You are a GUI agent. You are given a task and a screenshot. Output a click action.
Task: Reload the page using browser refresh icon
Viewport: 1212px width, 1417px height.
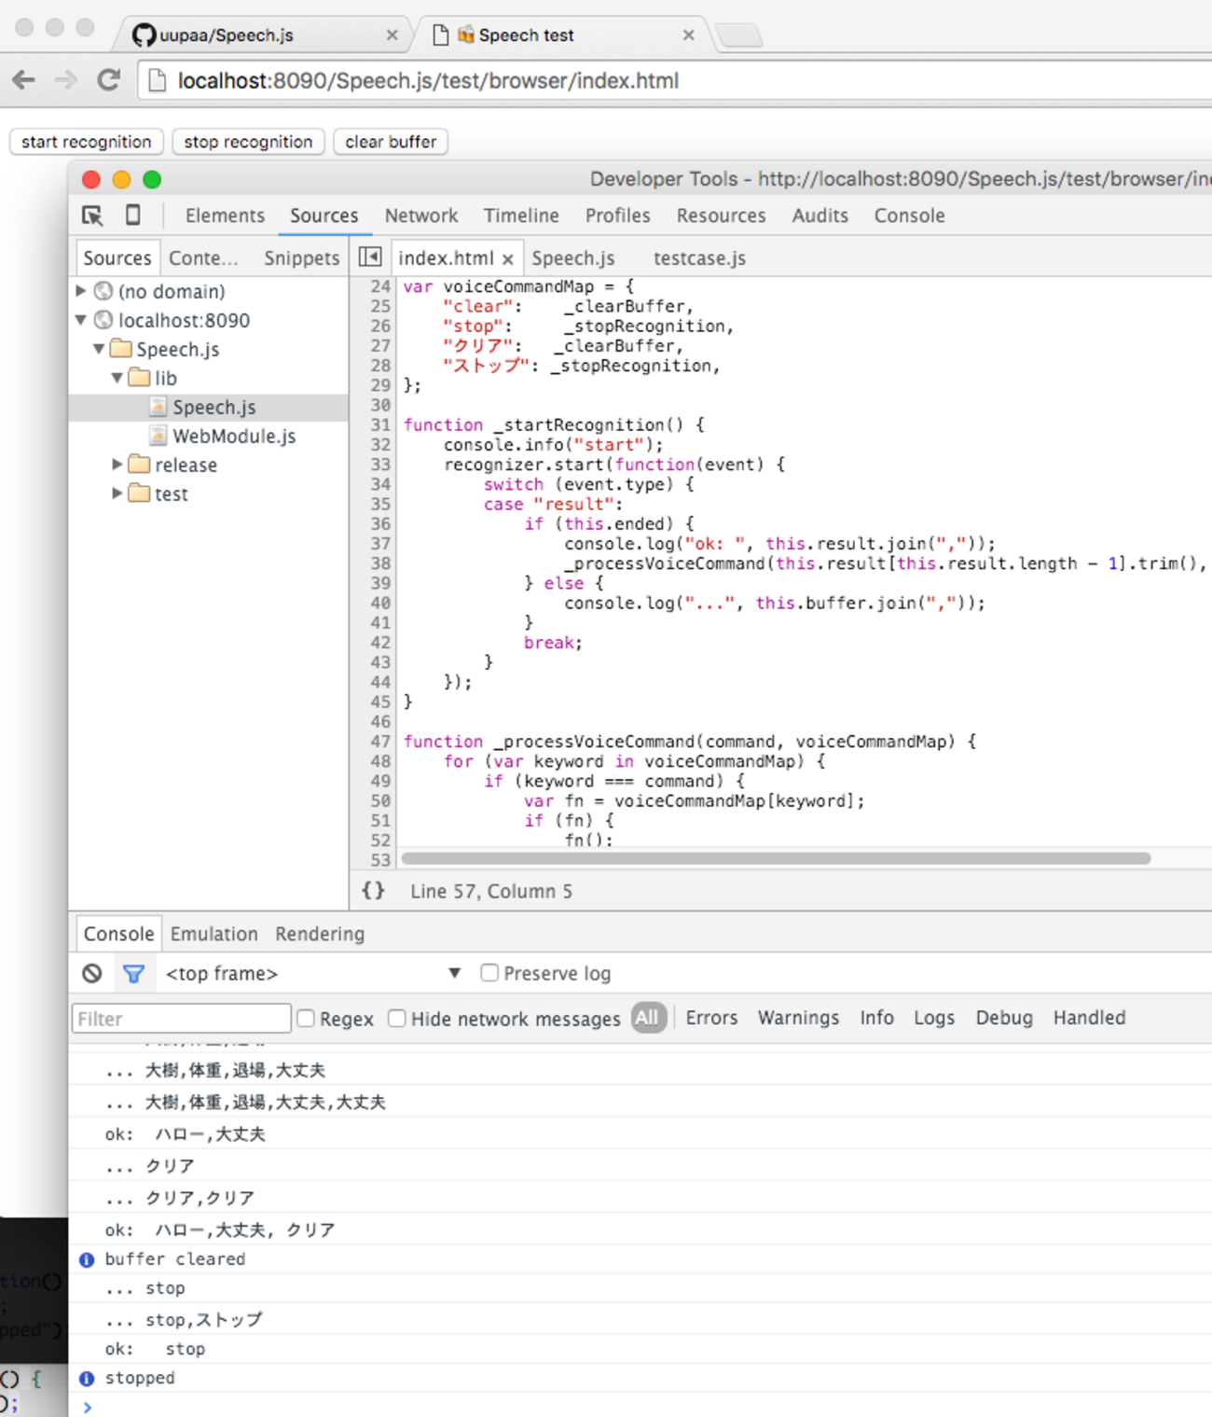pos(109,80)
